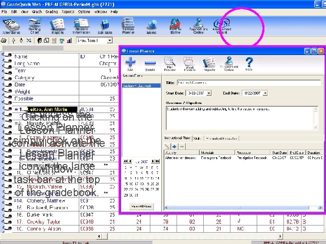Select student Crowley, Taylor in the gradebook

click(43, 222)
